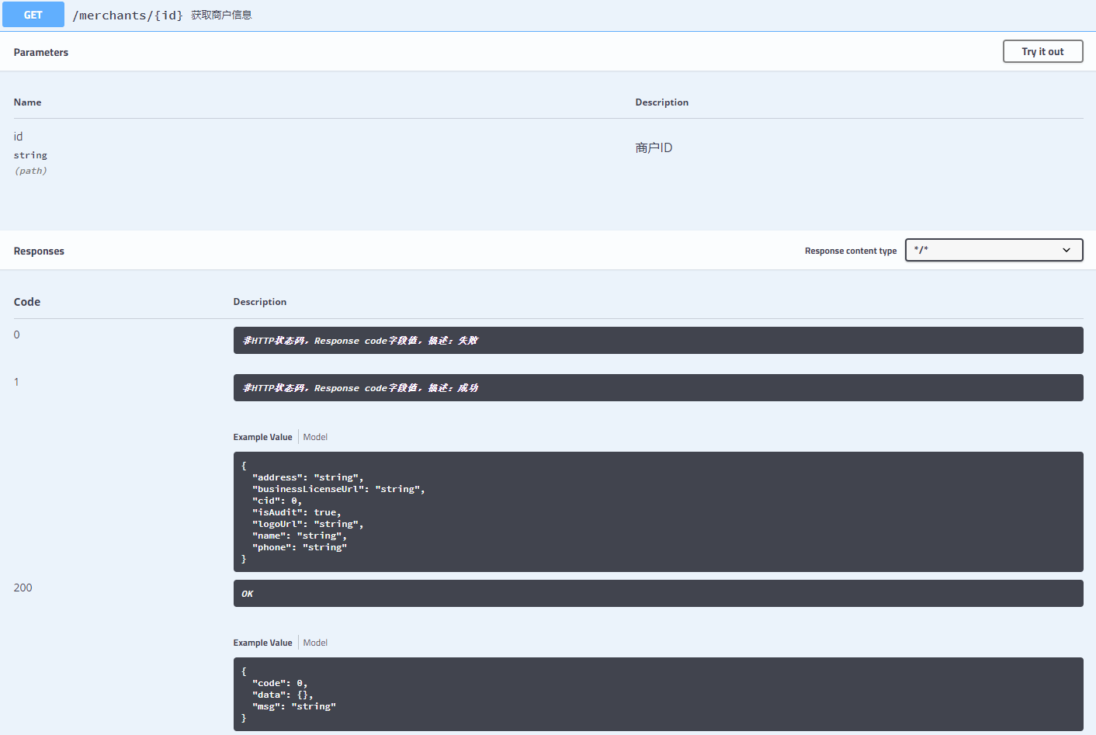The image size is (1096, 735).
Task: Click the response code 200 label
Action: coord(23,588)
